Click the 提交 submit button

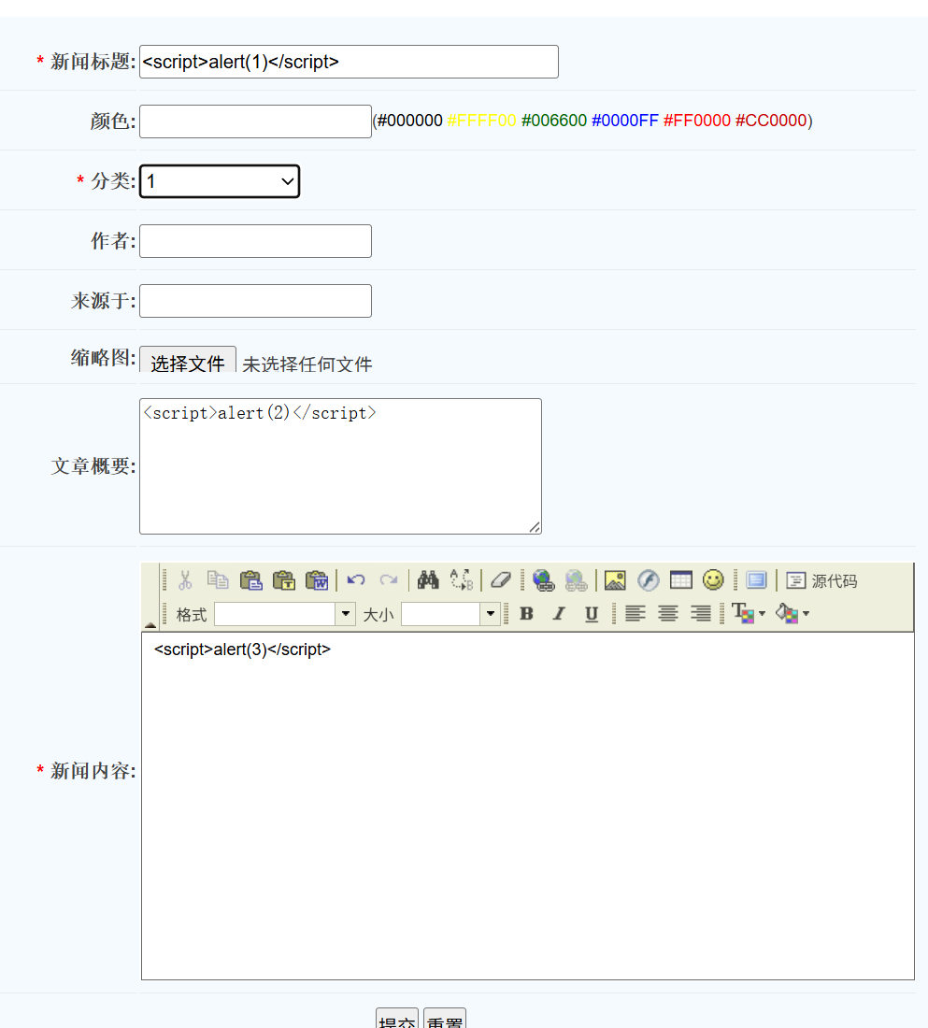point(397,1019)
